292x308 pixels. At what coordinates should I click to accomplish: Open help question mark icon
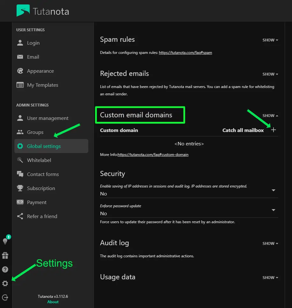tap(5, 269)
